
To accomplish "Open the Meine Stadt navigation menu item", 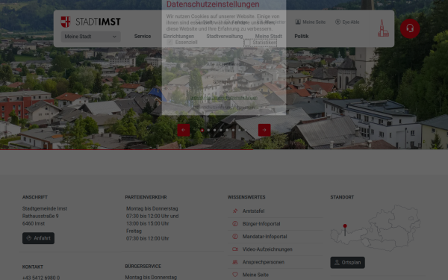I will click(x=269, y=37).
